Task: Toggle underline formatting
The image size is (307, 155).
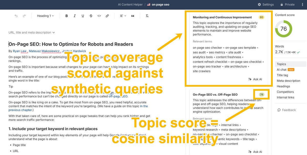Action: [x=83, y=16]
